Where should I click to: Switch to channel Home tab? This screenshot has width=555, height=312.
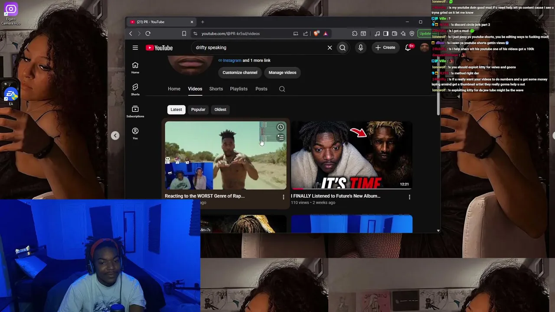(x=174, y=89)
